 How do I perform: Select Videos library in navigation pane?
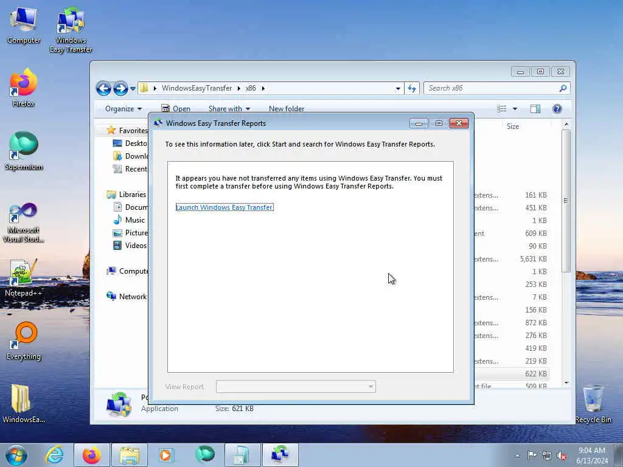coord(130,246)
